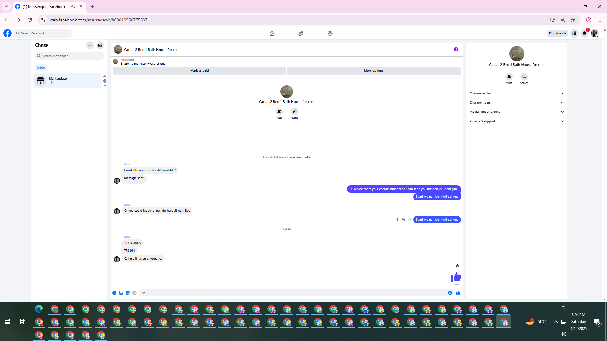This screenshot has height=341, width=607.
Task: View site information in the address bar
Action: coord(43,20)
